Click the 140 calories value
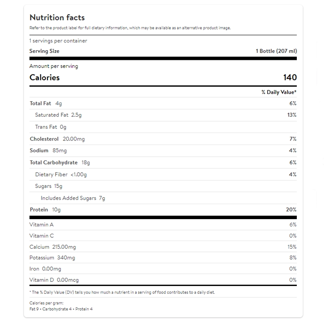The width and height of the screenshot is (324, 324). pos(290,77)
